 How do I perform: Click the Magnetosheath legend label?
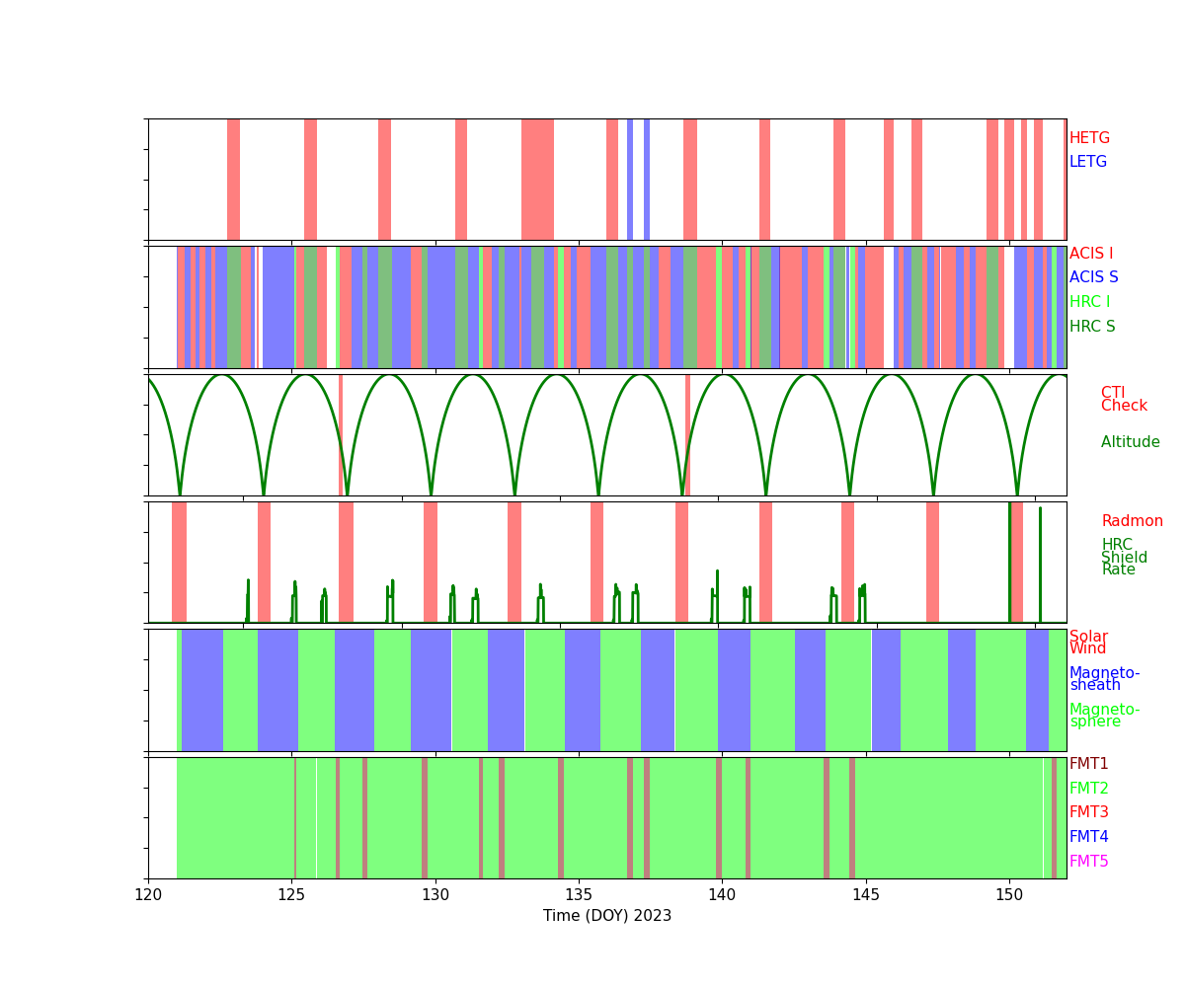1104,680
